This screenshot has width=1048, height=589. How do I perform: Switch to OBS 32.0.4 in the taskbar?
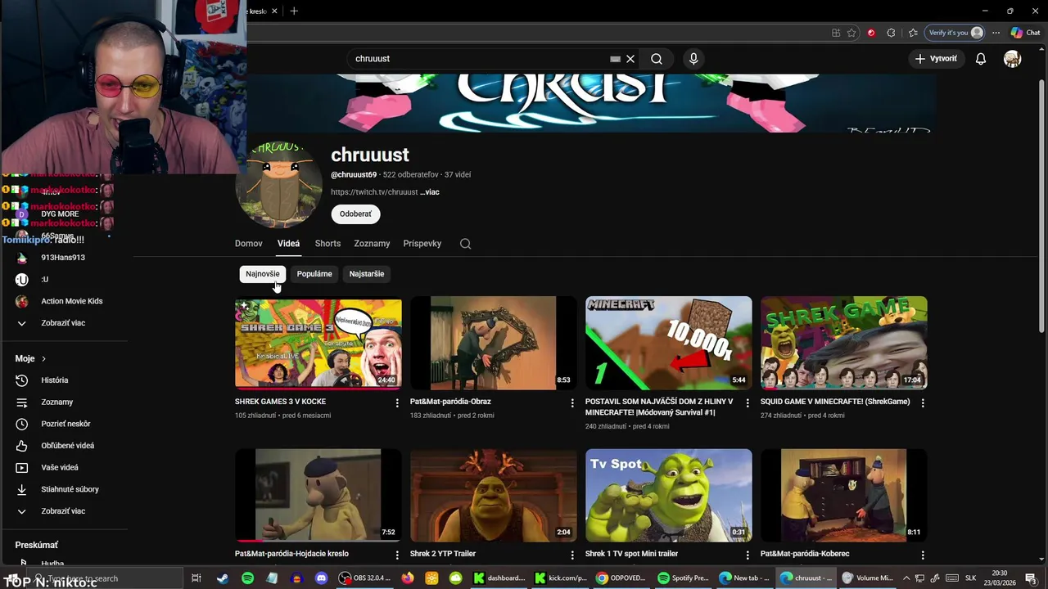pyautogui.click(x=366, y=578)
